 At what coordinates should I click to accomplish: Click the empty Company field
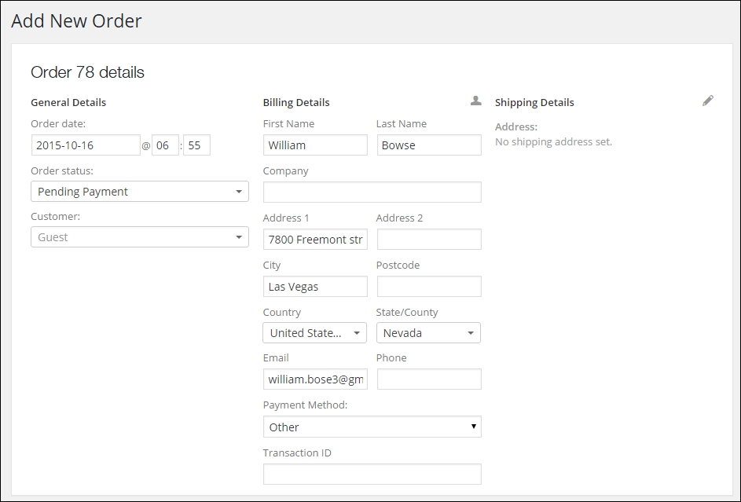[372, 192]
